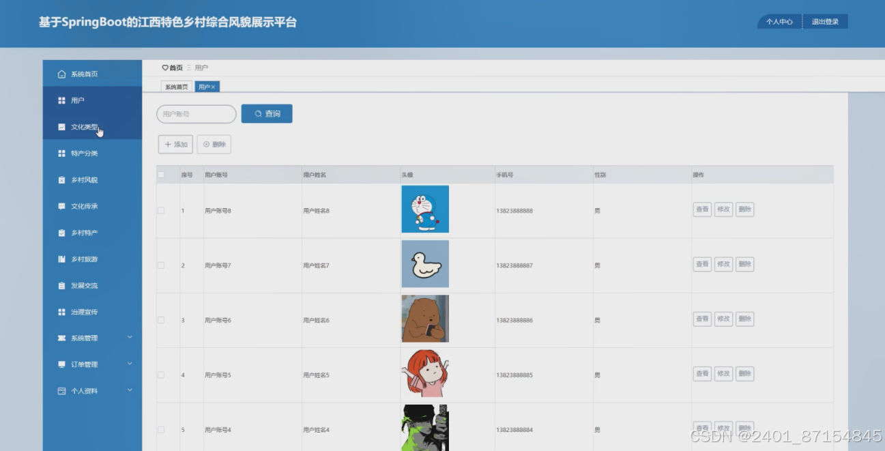Check the checkbox for row 用户账号7

(x=161, y=265)
